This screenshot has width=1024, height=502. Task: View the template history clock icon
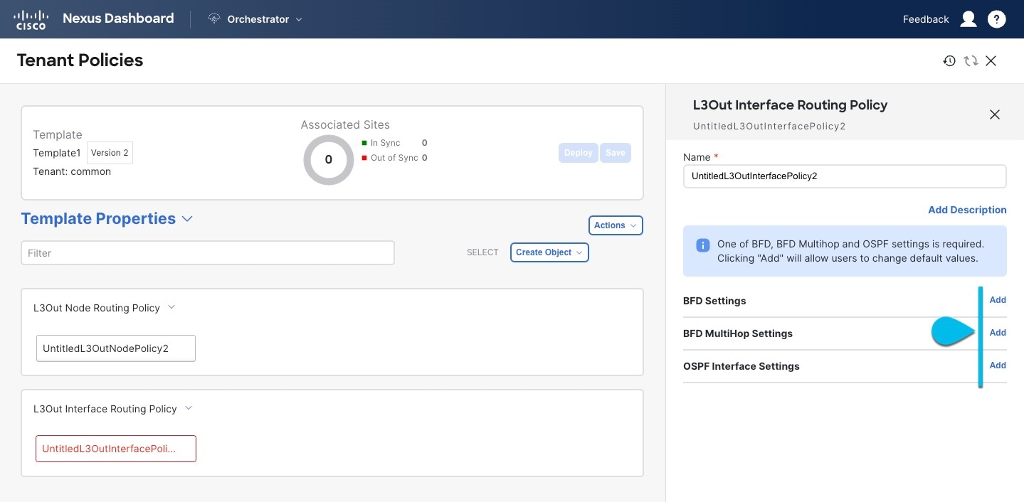tap(949, 61)
